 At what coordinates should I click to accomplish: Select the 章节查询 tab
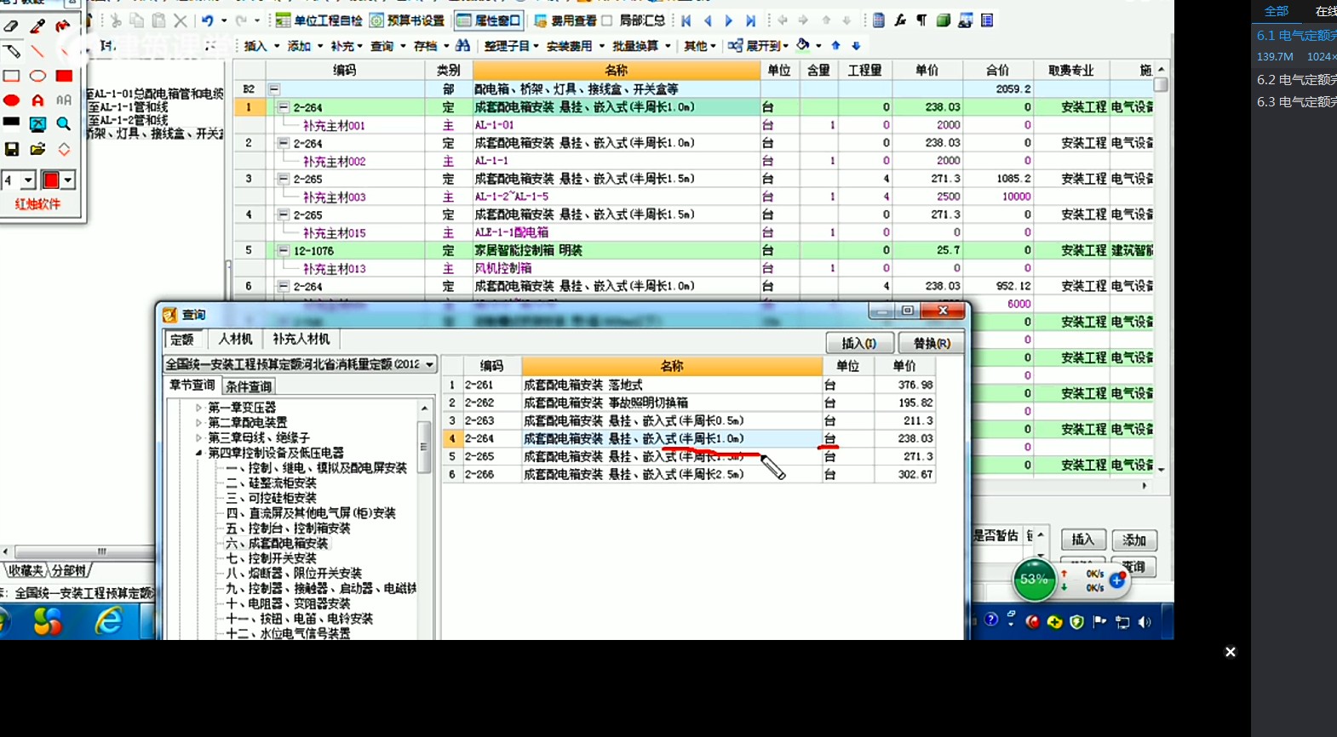(x=192, y=386)
